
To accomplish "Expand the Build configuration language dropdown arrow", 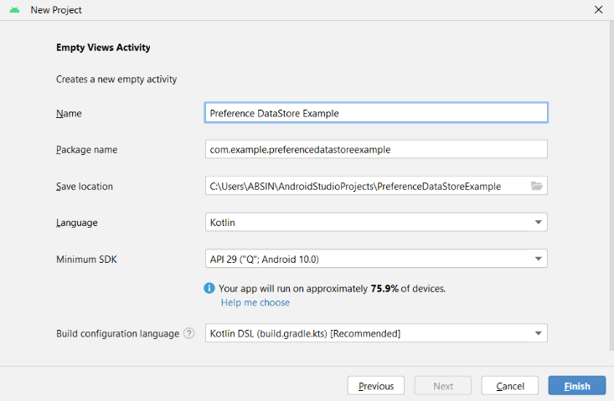I will (538, 333).
